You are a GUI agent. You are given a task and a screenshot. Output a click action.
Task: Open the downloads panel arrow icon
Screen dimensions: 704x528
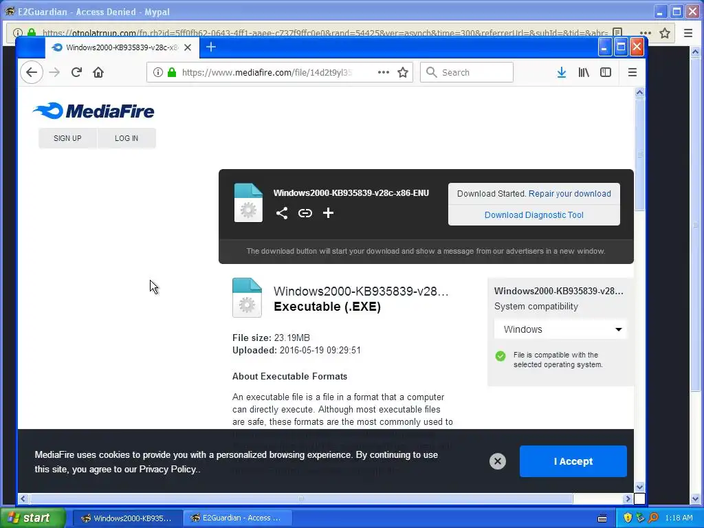coord(561,72)
